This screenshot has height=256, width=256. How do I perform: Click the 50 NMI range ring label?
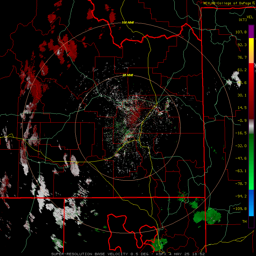(x=128, y=75)
